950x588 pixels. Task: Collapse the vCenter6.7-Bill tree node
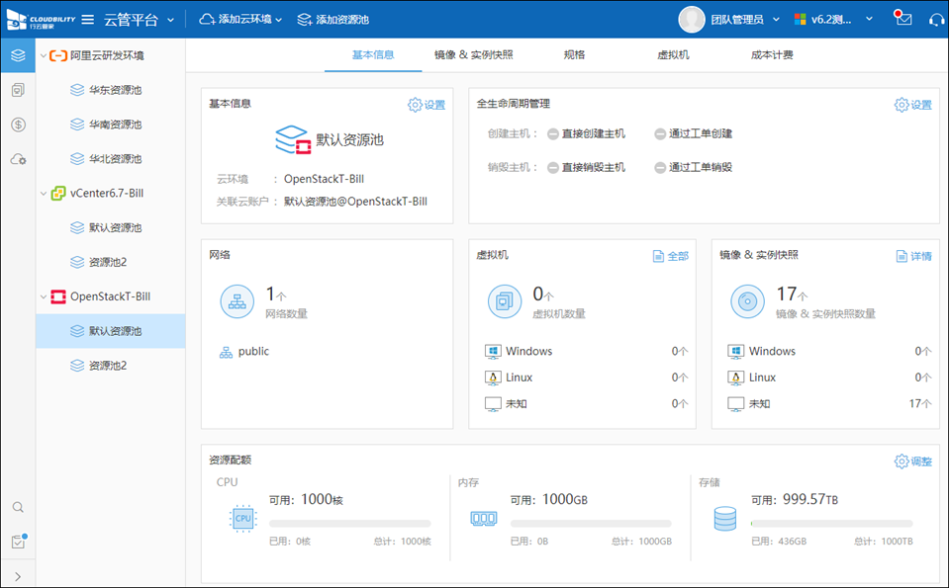[43, 193]
